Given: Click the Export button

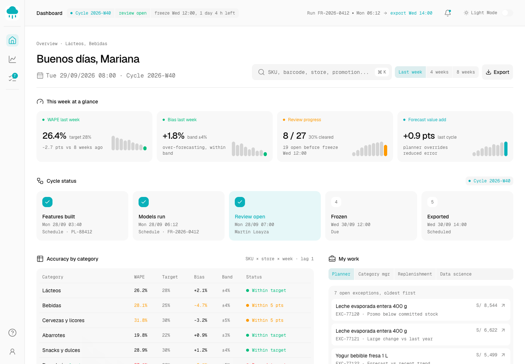Looking at the screenshot, I should [x=497, y=72].
